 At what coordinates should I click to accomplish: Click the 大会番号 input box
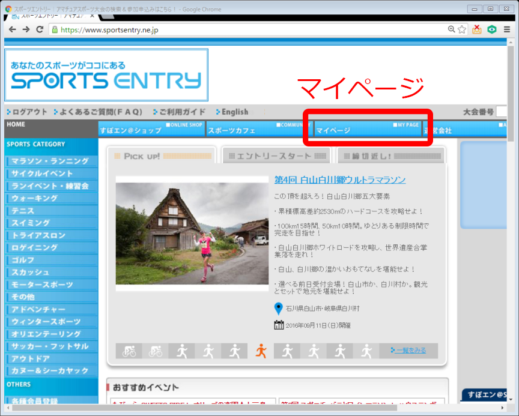[502, 112]
